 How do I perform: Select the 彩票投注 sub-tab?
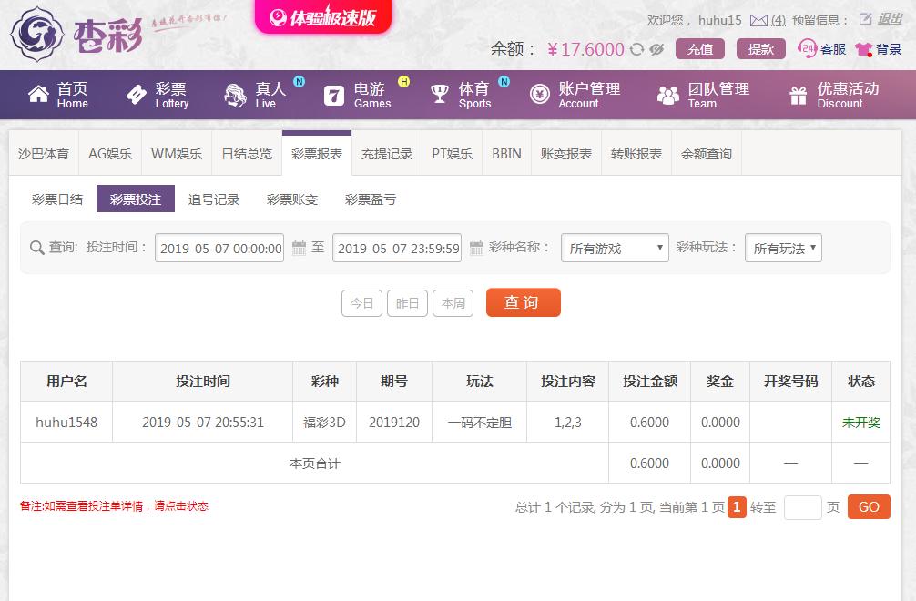136,199
